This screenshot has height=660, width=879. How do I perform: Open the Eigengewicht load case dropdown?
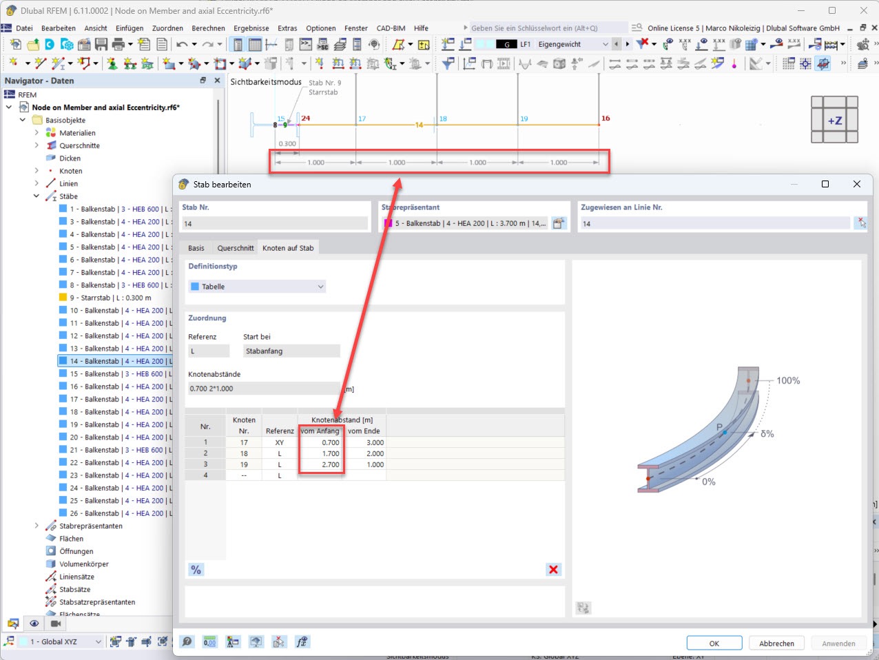573,44
